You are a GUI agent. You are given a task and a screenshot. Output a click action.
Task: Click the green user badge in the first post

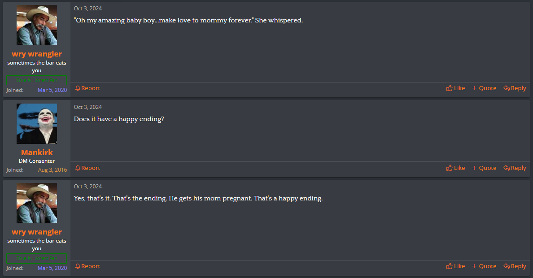tap(37, 81)
